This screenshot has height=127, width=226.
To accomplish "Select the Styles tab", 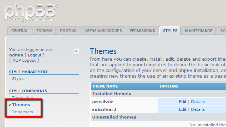I will (170, 31).
